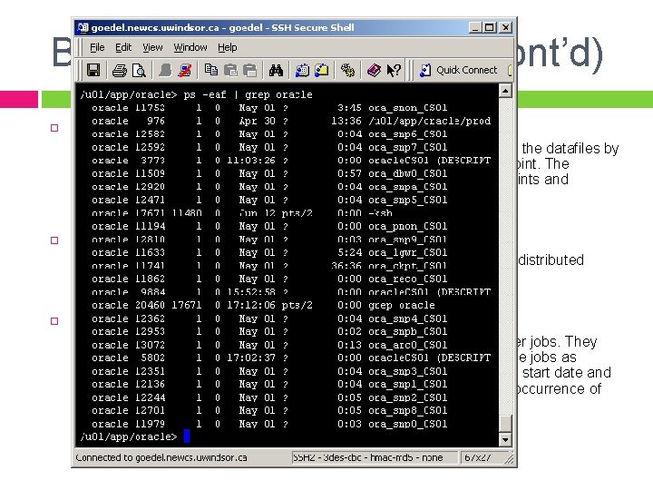This screenshot has width=653, height=490.
Task: Click the Disconnect icon with red slash
Action: pos(184,70)
